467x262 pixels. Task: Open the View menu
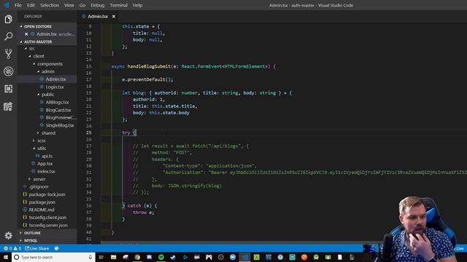[x=69, y=5]
